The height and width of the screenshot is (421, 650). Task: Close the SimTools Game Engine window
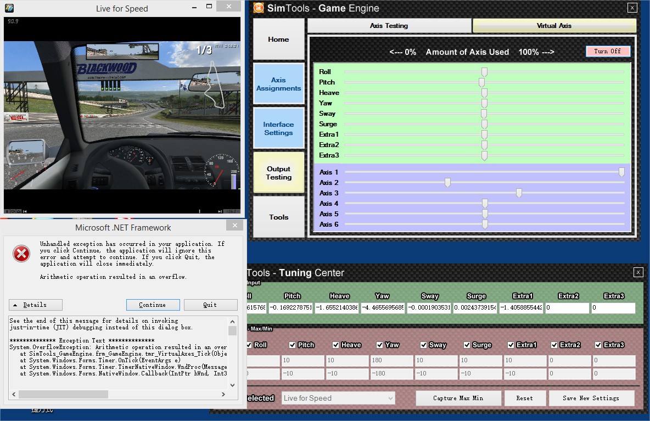click(x=632, y=8)
